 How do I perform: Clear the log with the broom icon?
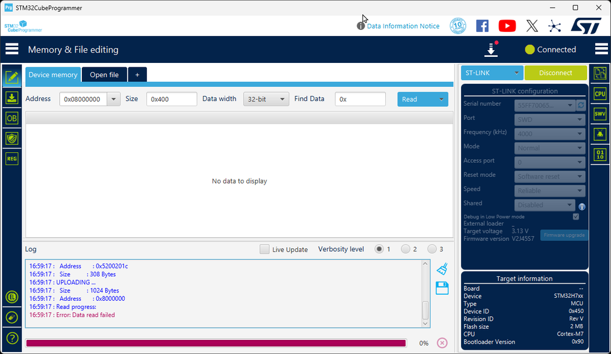click(442, 269)
